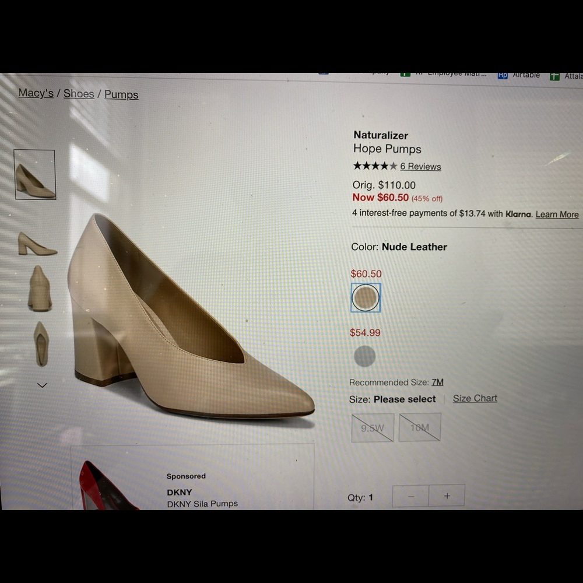
Task: Open the Size Chart link
Action: point(475,399)
